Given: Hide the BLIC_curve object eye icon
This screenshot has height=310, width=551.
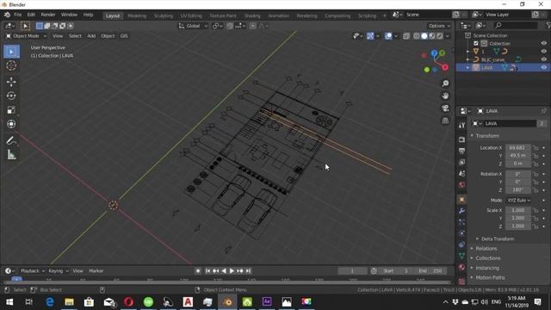Looking at the screenshot, I should [x=543, y=59].
